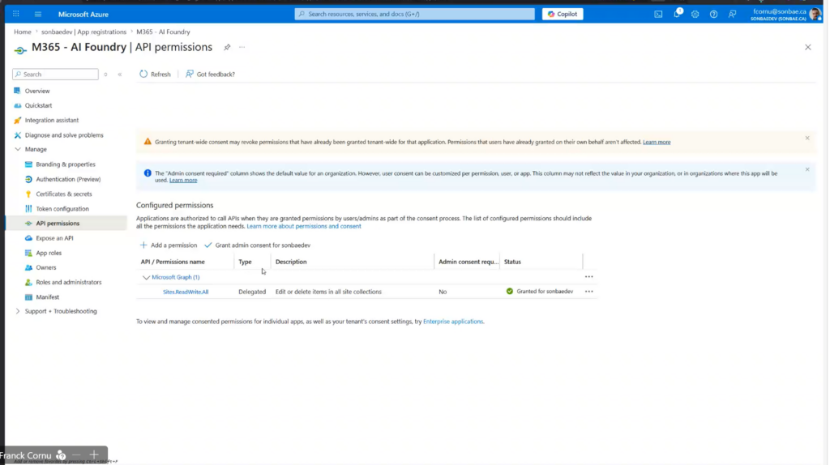Viewport: 830px width, 465px height.
Task: Sort by API / Permissions name column
Action: [x=173, y=262]
